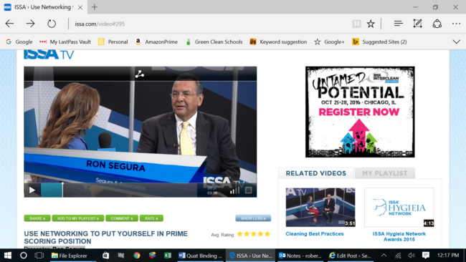Switch to Edit Post Internet Explorer window
This screenshot has height=262, width=466.
point(350,256)
